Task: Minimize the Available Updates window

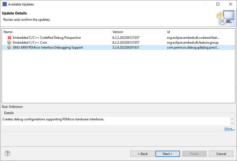Action: tap(205, 4)
